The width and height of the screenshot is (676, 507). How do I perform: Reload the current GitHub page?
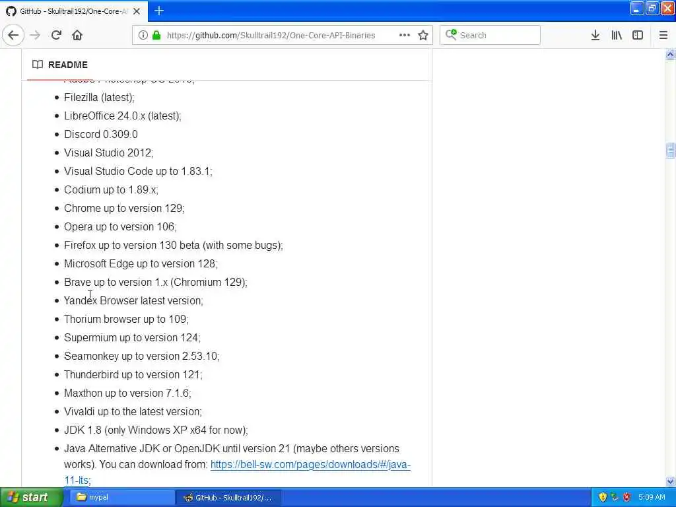[56, 36]
